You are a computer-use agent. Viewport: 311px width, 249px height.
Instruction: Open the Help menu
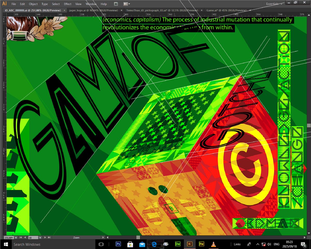click(104, 4)
